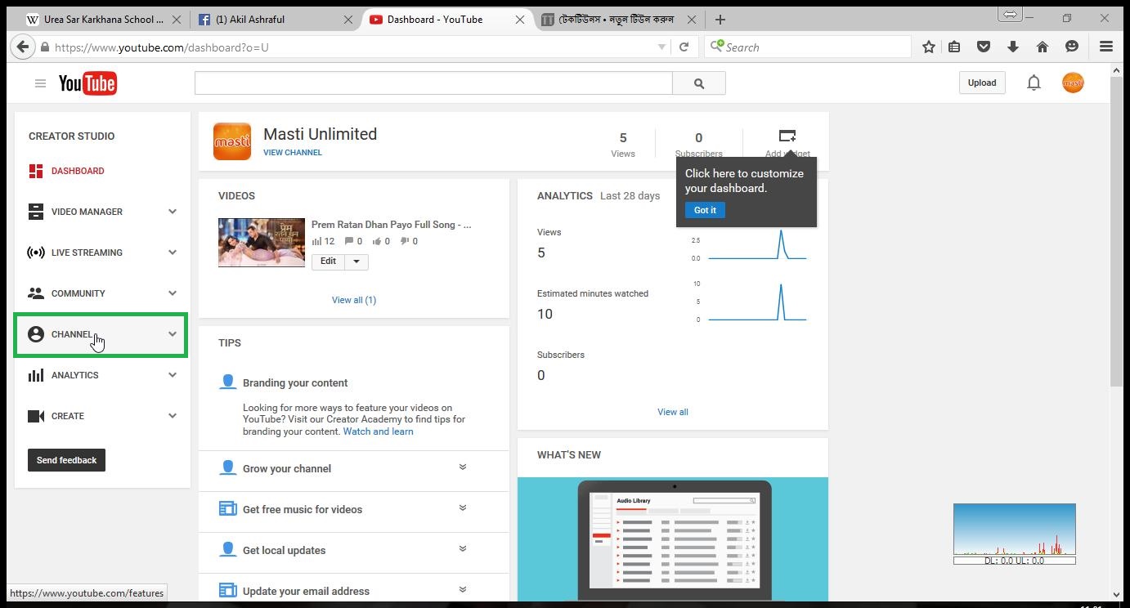This screenshot has height=608, width=1130.
Task: Open the Firefox hamburger menu
Action: point(1106,47)
